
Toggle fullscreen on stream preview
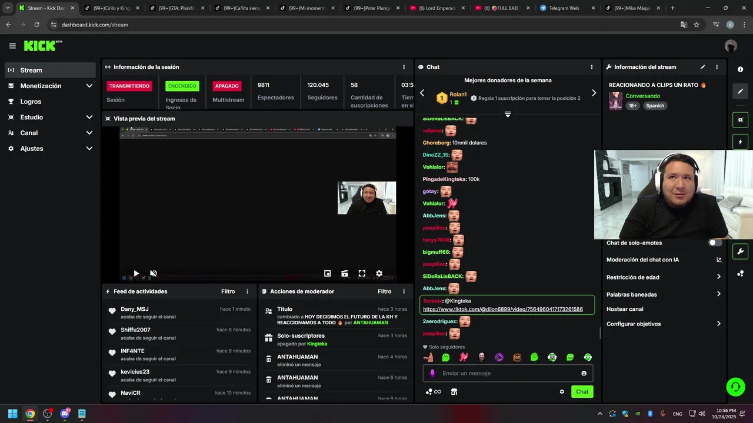[x=362, y=273]
